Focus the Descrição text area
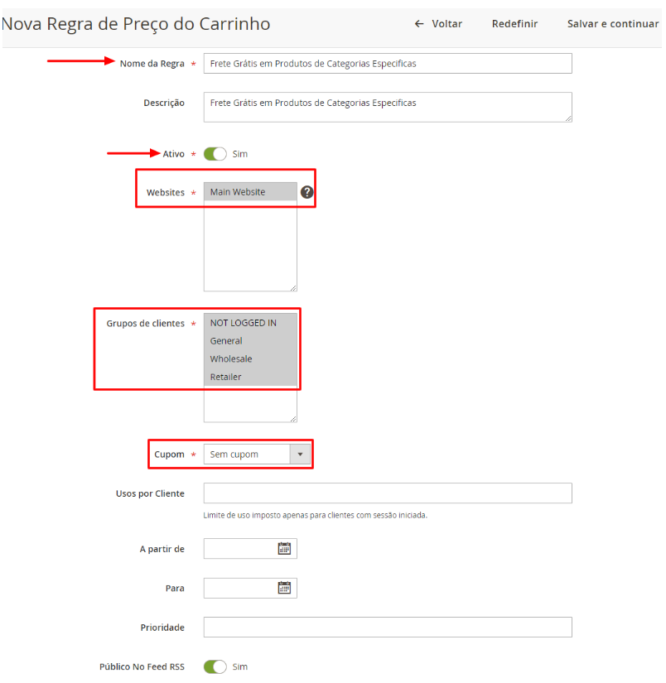The height and width of the screenshot is (683, 666). 387,107
